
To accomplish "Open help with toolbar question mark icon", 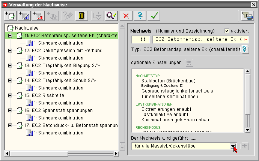I will click(x=139, y=15).
